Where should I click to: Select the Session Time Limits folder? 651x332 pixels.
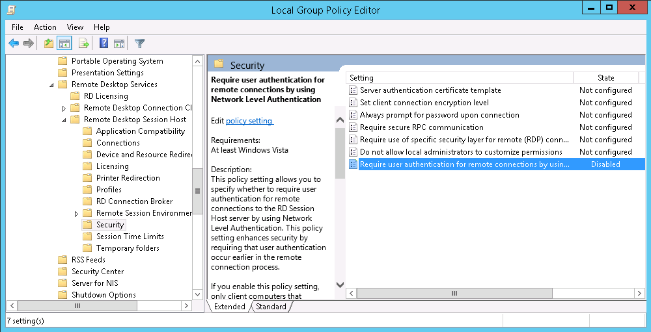(130, 236)
